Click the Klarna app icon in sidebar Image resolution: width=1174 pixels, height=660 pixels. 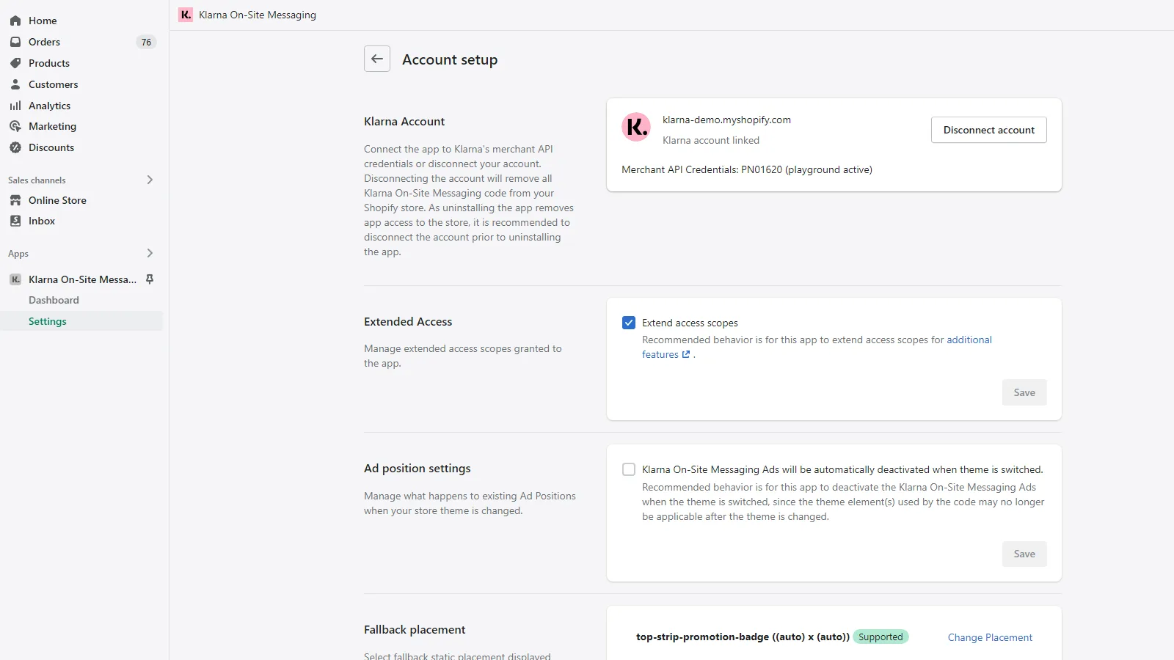[15, 279]
